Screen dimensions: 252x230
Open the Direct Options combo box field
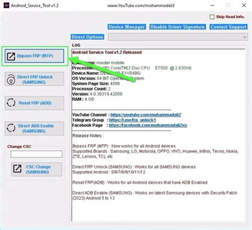(178, 37)
